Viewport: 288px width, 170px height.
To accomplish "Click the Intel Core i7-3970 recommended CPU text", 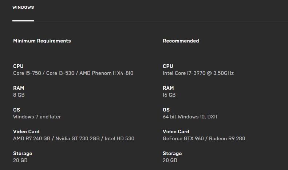I will coord(198,73).
